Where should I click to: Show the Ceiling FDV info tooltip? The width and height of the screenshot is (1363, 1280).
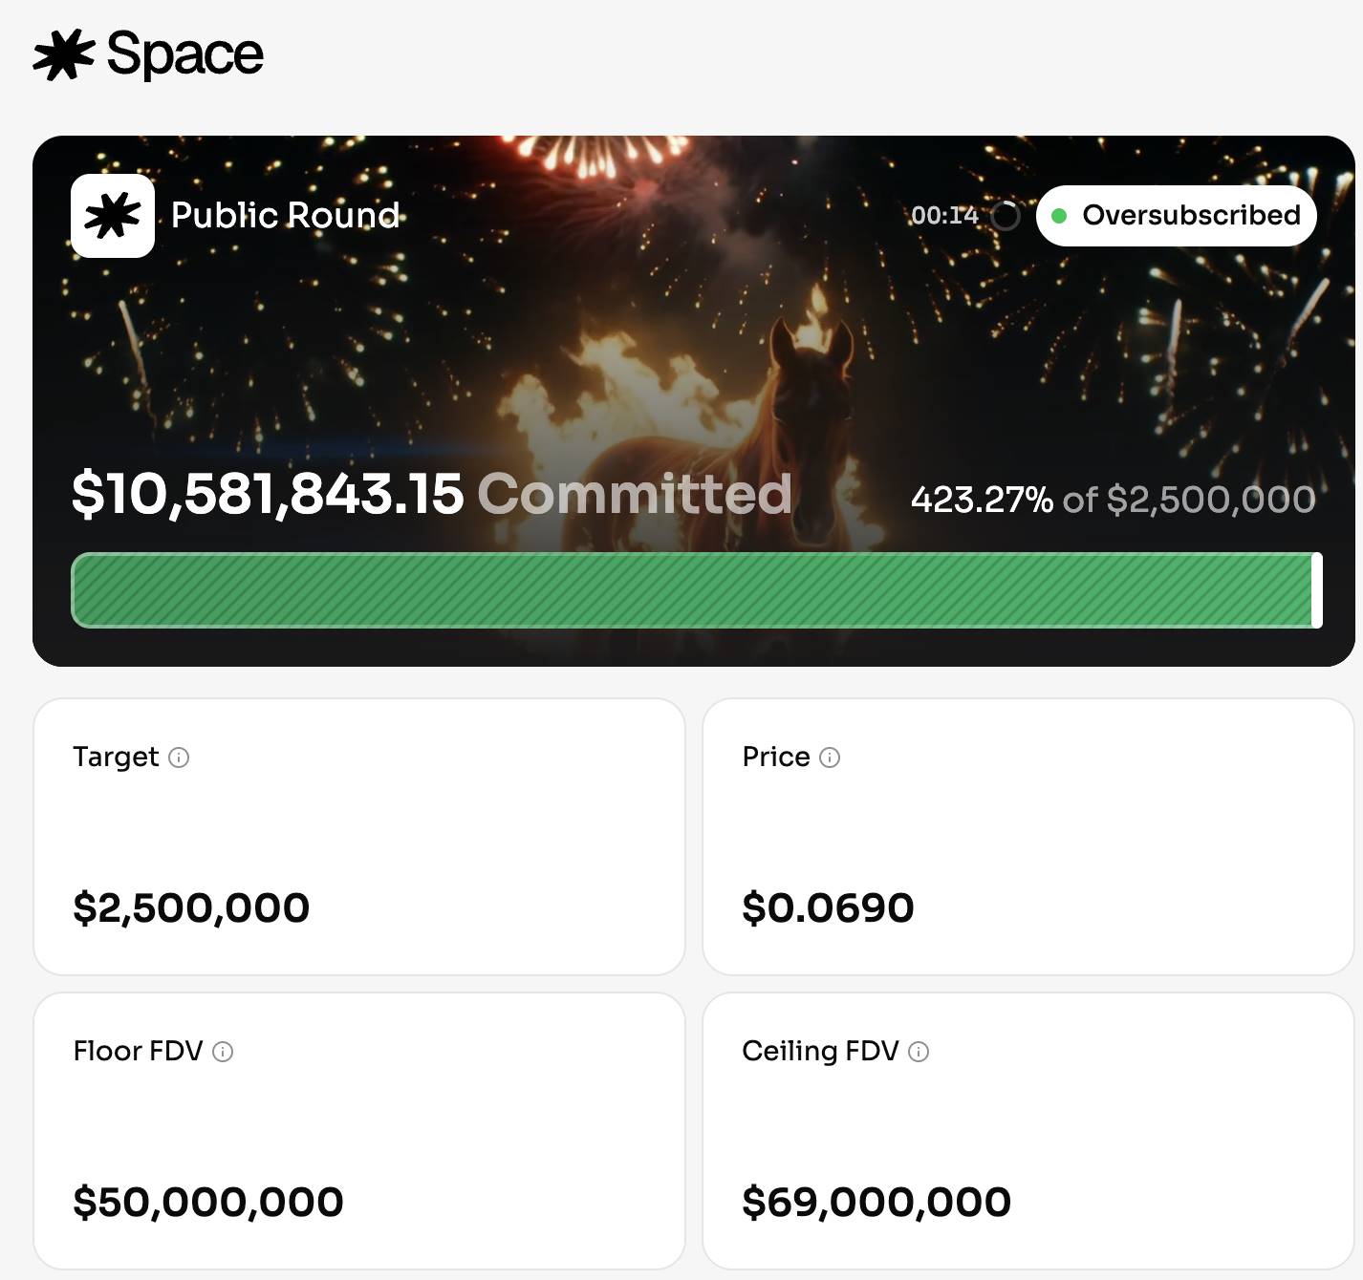[919, 1052]
